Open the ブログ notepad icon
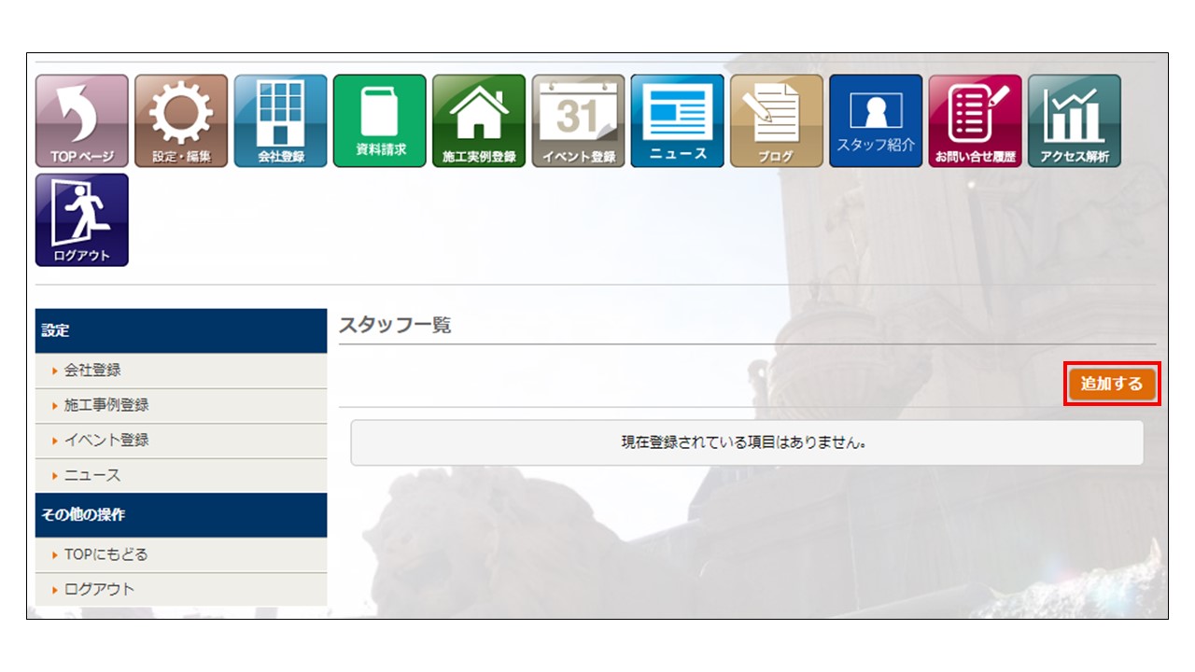This screenshot has width=1195, height=672. click(776, 121)
